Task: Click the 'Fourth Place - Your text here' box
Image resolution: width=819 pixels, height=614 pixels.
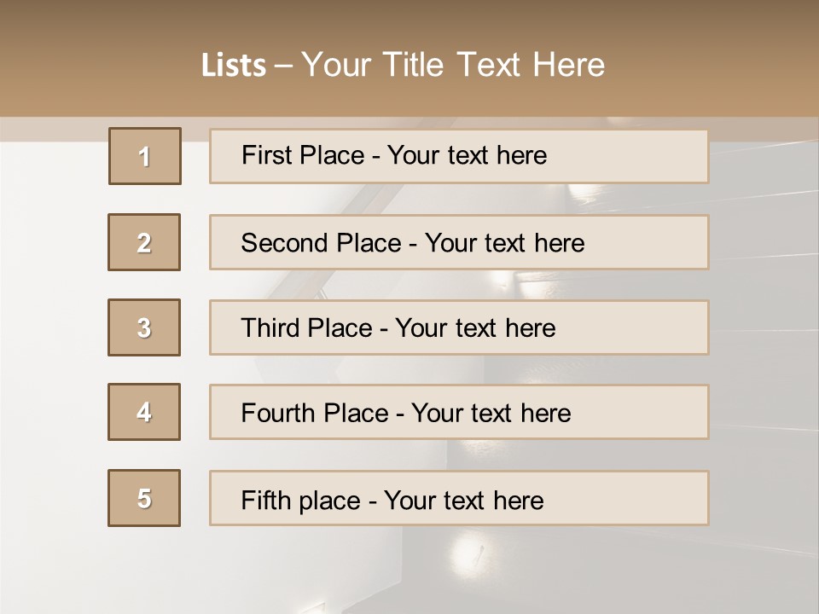Action: pos(459,412)
